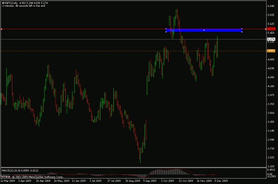
Task: Click the 4.385 price scale label
Action: [x=271, y=77]
